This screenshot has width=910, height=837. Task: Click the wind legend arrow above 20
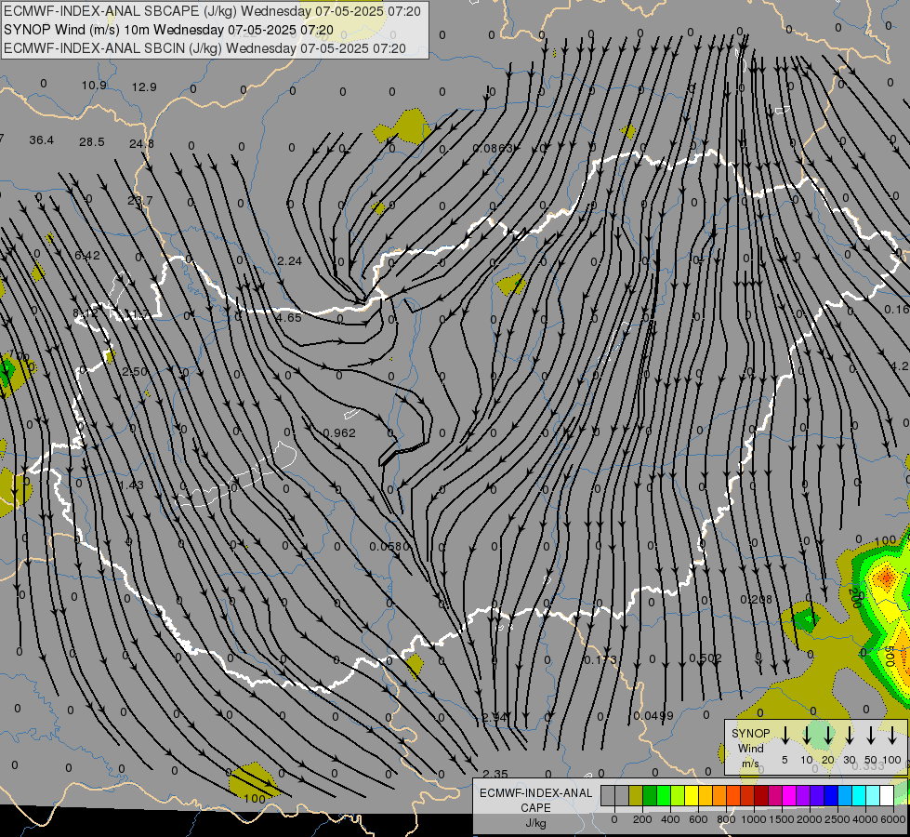click(828, 735)
